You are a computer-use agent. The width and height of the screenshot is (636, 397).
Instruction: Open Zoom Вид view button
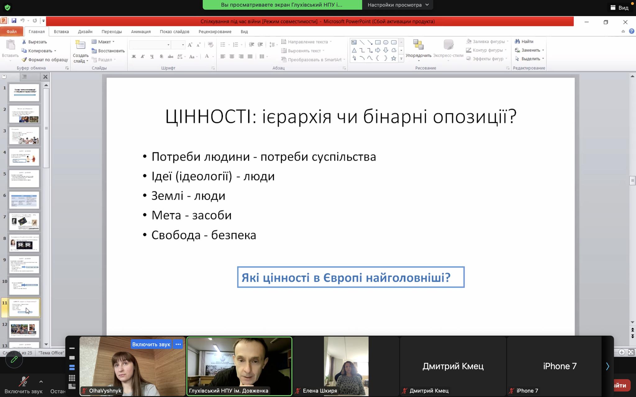click(x=620, y=8)
